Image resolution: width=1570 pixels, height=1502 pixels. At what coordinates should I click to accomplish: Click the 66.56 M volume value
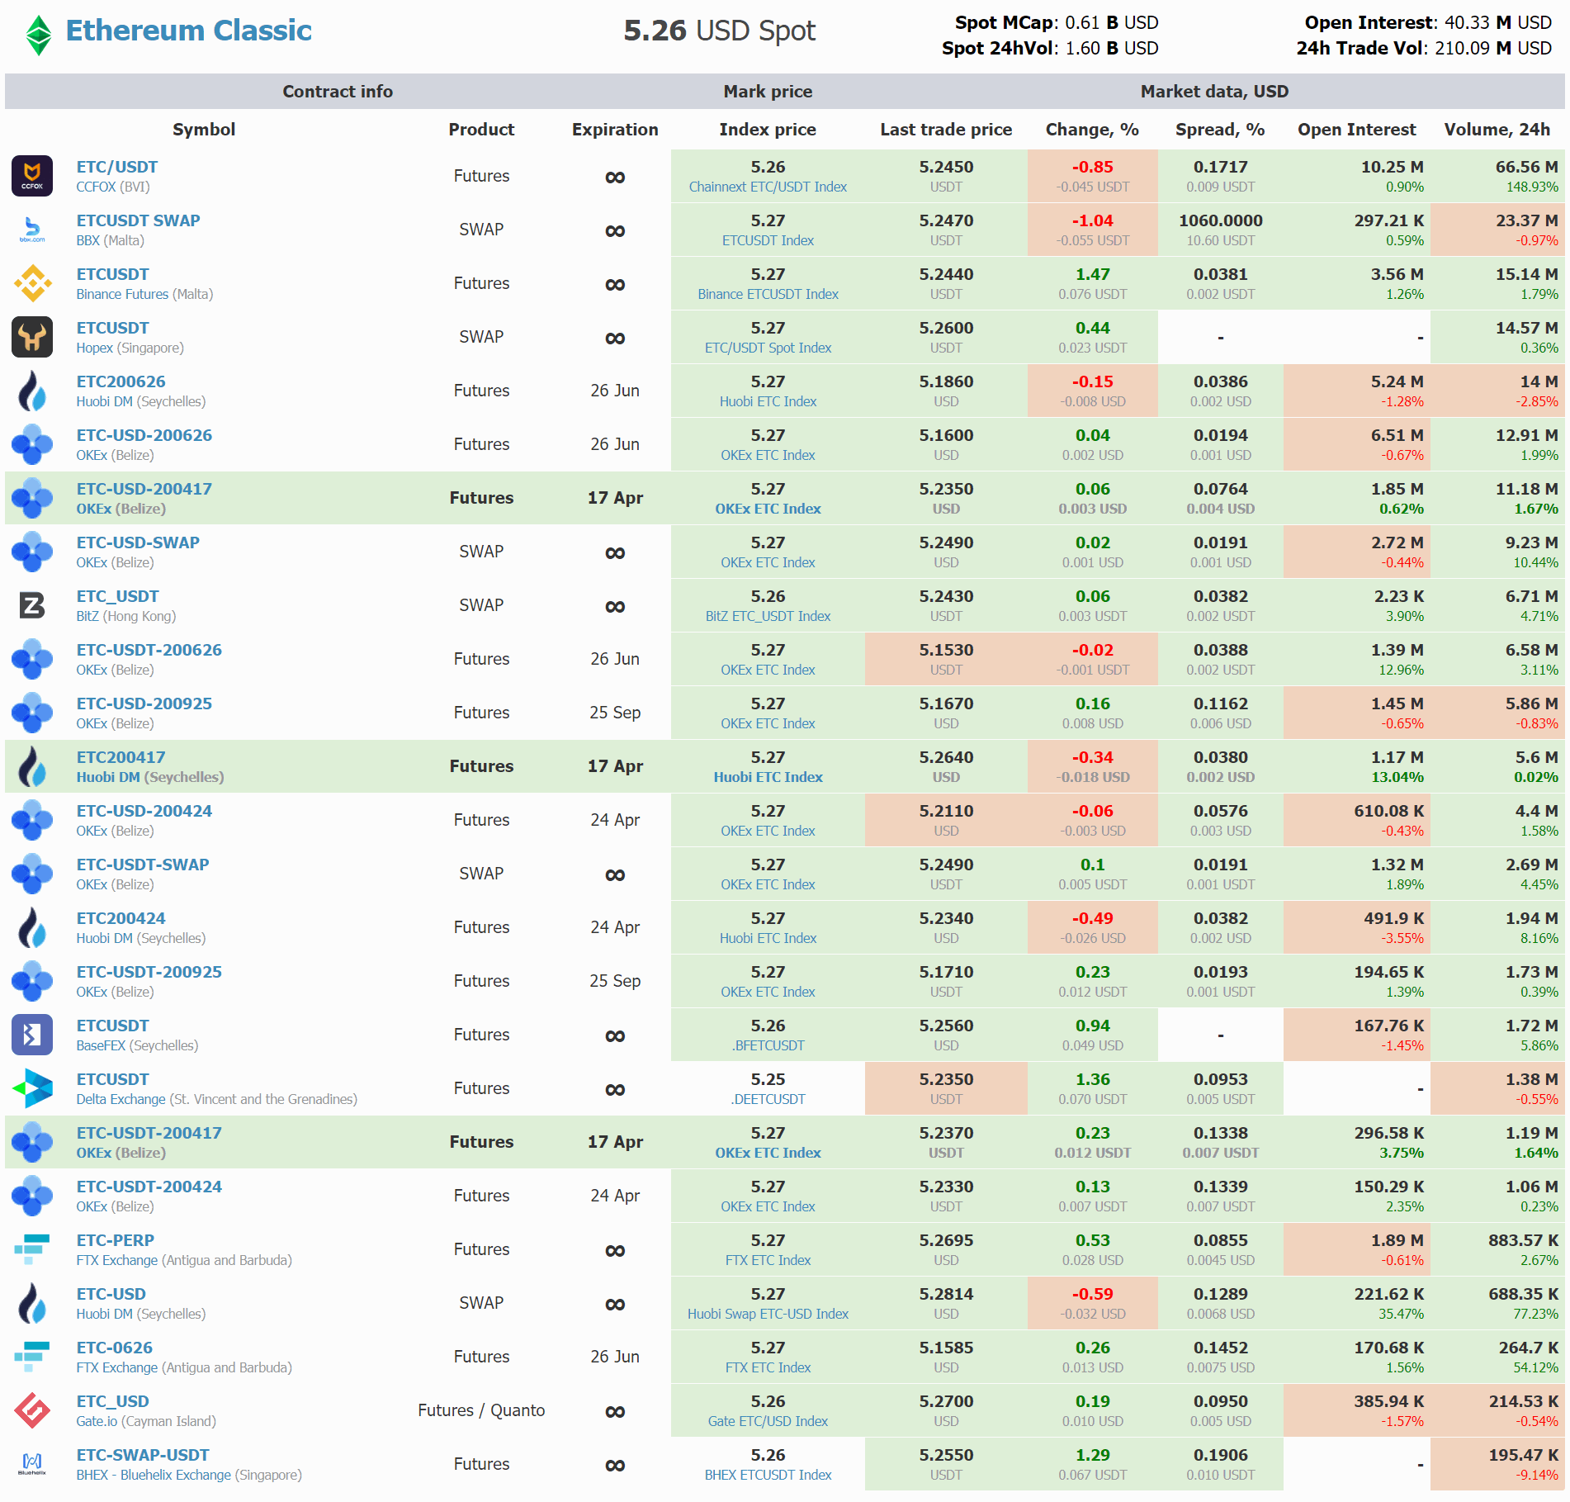pyautogui.click(x=1526, y=167)
